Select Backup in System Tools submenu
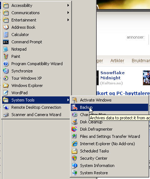Screen dimensions: 150x179 [x=109, y=107]
